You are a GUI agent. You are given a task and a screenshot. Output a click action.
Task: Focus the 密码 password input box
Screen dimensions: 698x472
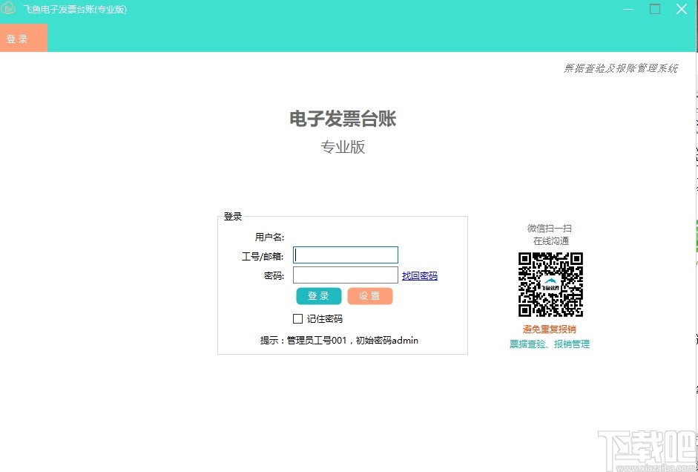pos(345,275)
